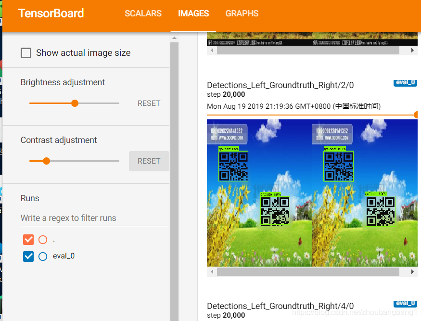The height and width of the screenshot is (321, 421).
Task: Click the Detections_Left_Groundtruth_Right/2/0 title
Action: [x=281, y=85]
